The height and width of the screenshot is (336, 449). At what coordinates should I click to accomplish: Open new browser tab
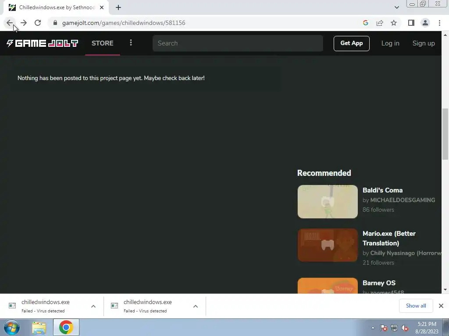point(118,7)
